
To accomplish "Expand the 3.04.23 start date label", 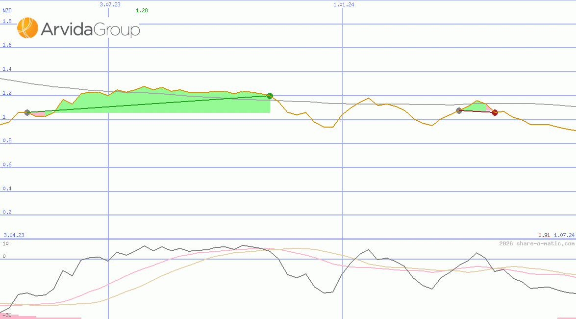I will 13,235.
